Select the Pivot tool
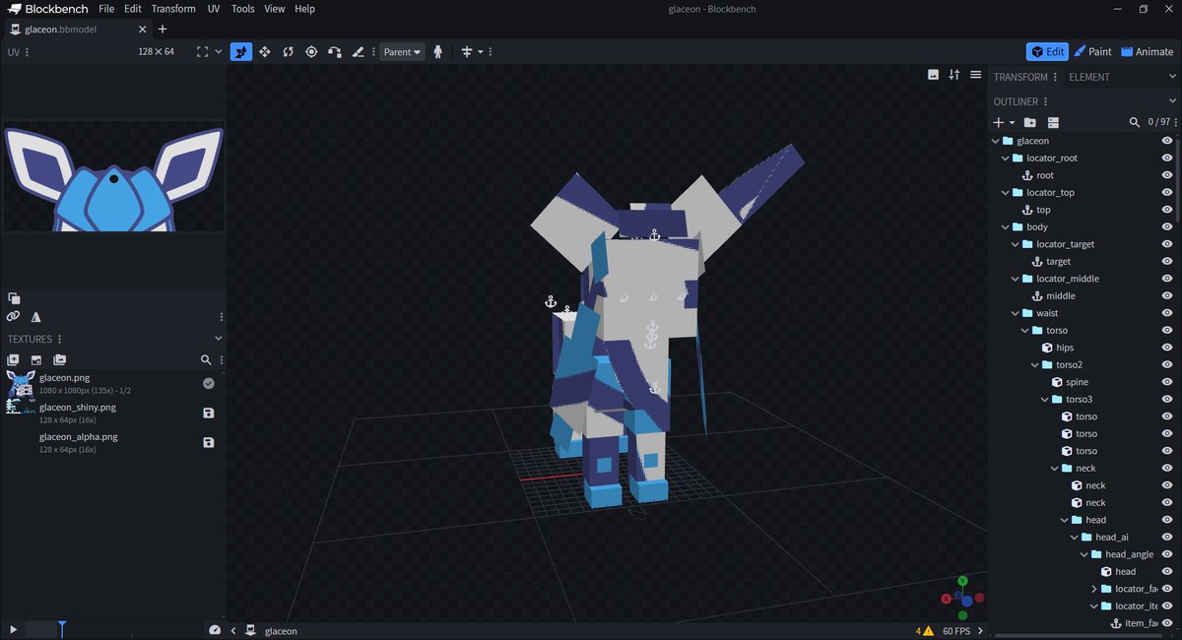This screenshot has height=640, width=1182. point(311,51)
